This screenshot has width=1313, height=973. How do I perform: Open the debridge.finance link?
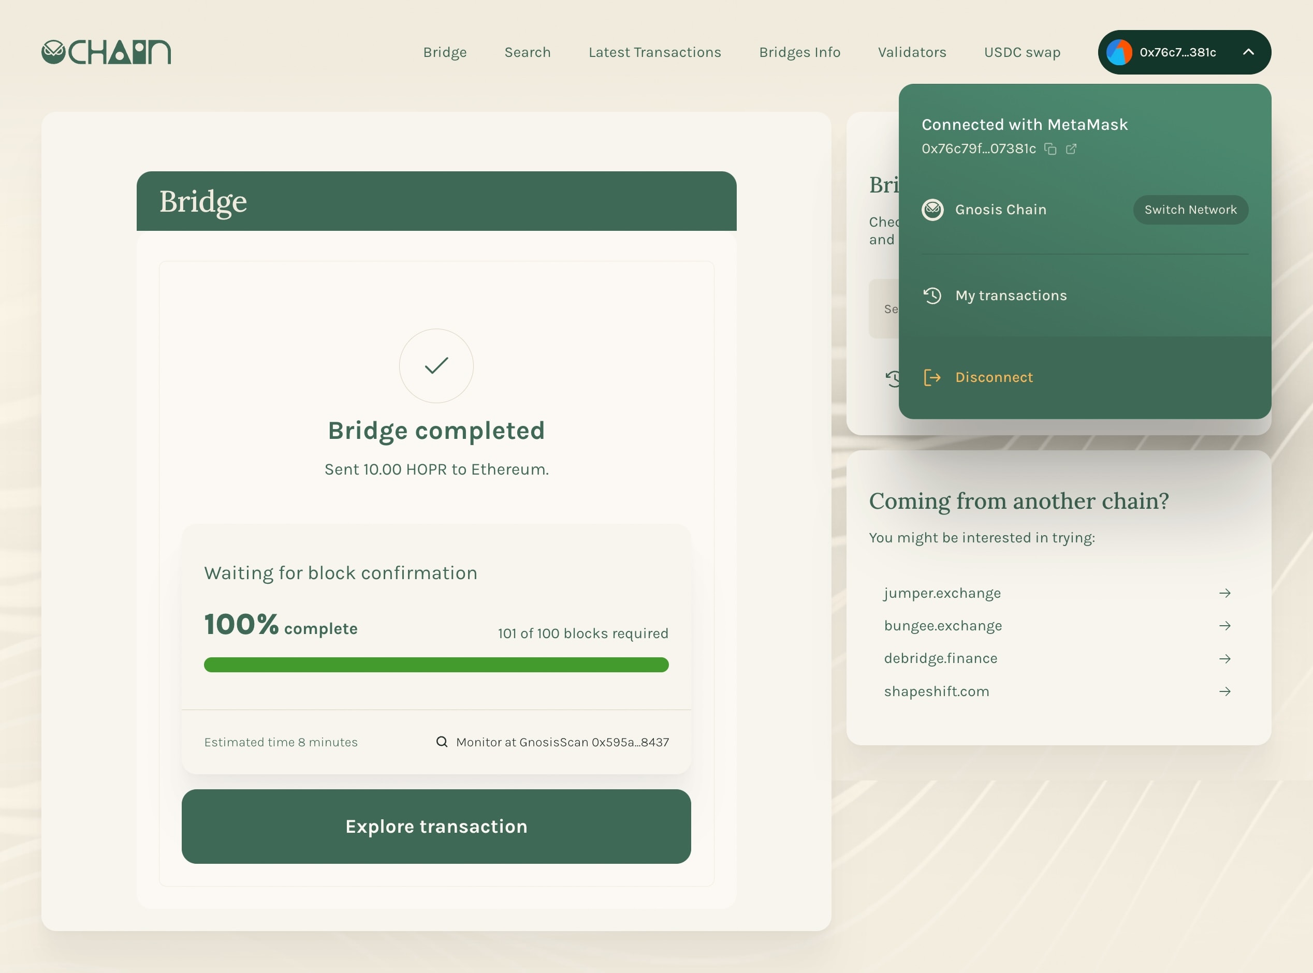941,658
